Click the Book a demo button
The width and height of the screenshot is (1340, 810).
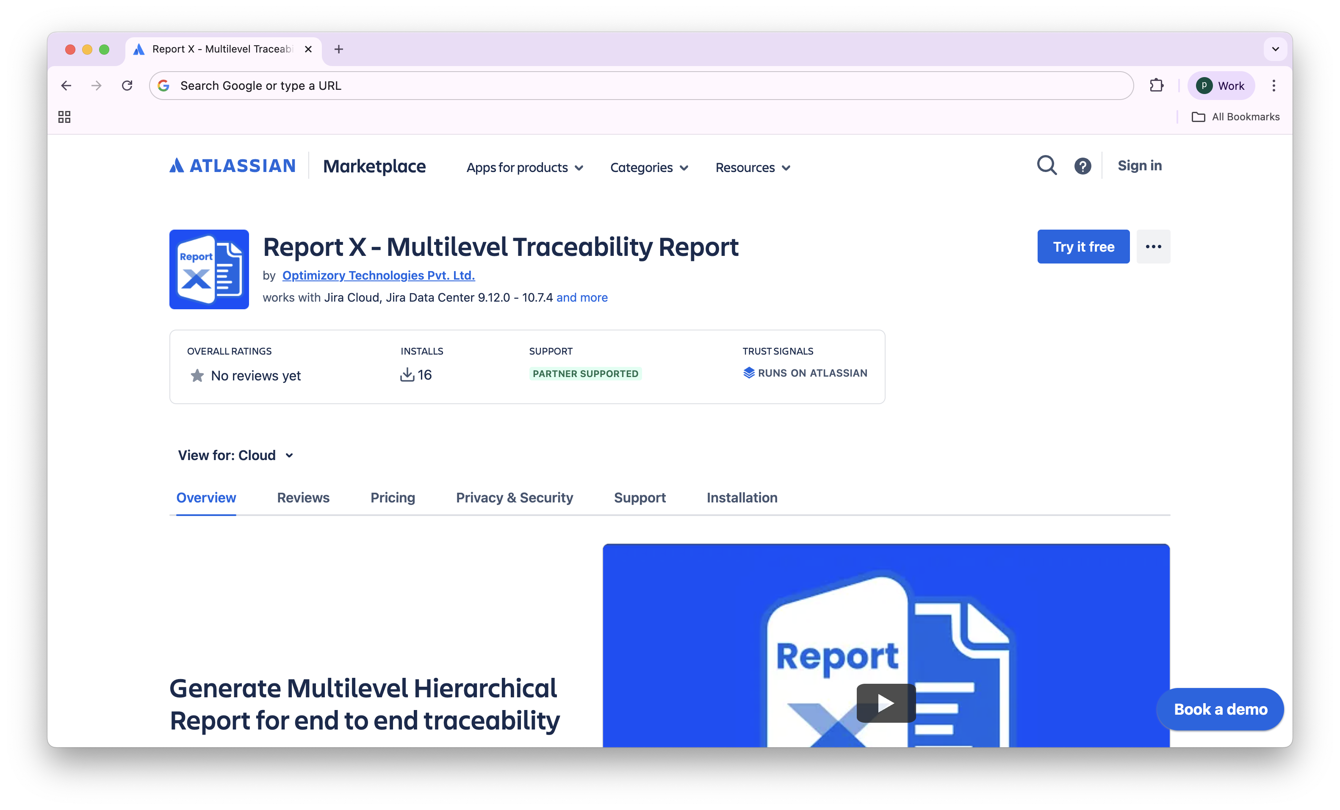click(x=1220, y=709)
